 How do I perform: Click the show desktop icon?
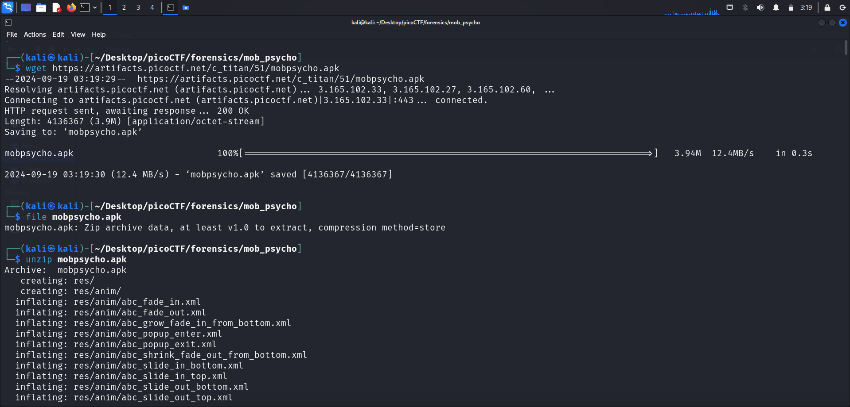click(26, 8)
